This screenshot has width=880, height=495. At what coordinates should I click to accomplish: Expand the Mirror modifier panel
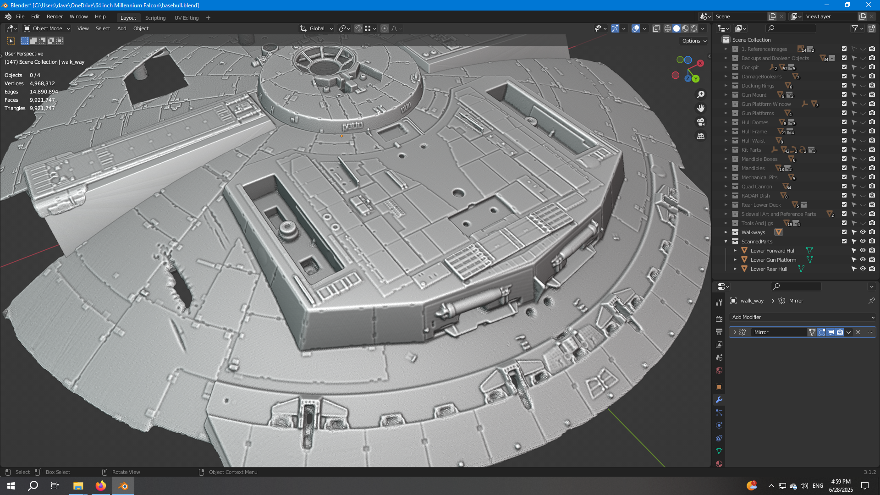tap(735, 332)
